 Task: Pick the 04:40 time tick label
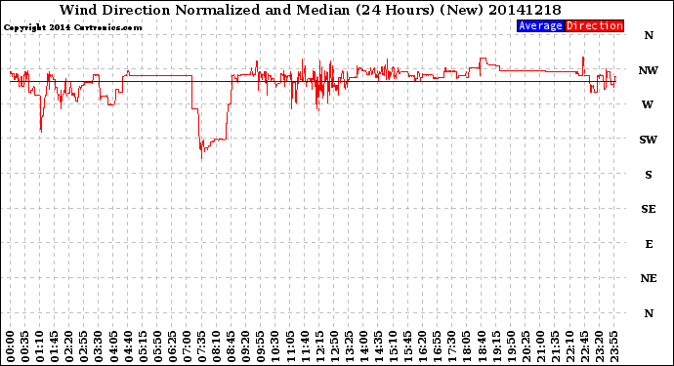(x=128, y=346)
